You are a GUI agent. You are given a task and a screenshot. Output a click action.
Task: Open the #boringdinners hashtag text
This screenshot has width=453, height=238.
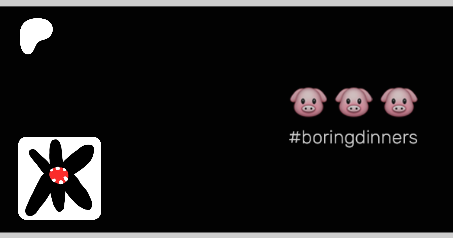[353, 138]
